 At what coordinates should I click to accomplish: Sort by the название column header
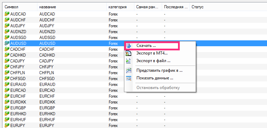[72, 7]
